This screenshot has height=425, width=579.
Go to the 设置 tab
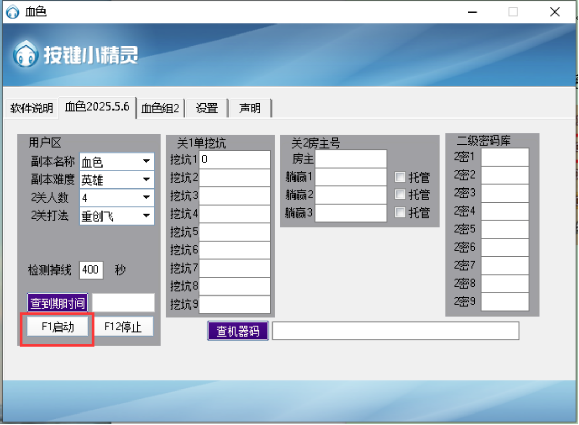[x=207, y=109]
